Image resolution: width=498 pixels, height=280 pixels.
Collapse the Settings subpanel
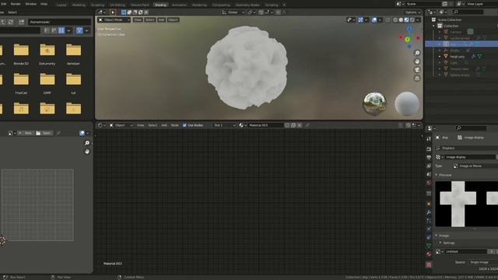447,243
